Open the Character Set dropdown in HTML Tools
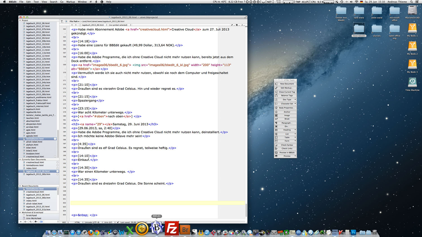 (285, 104)
